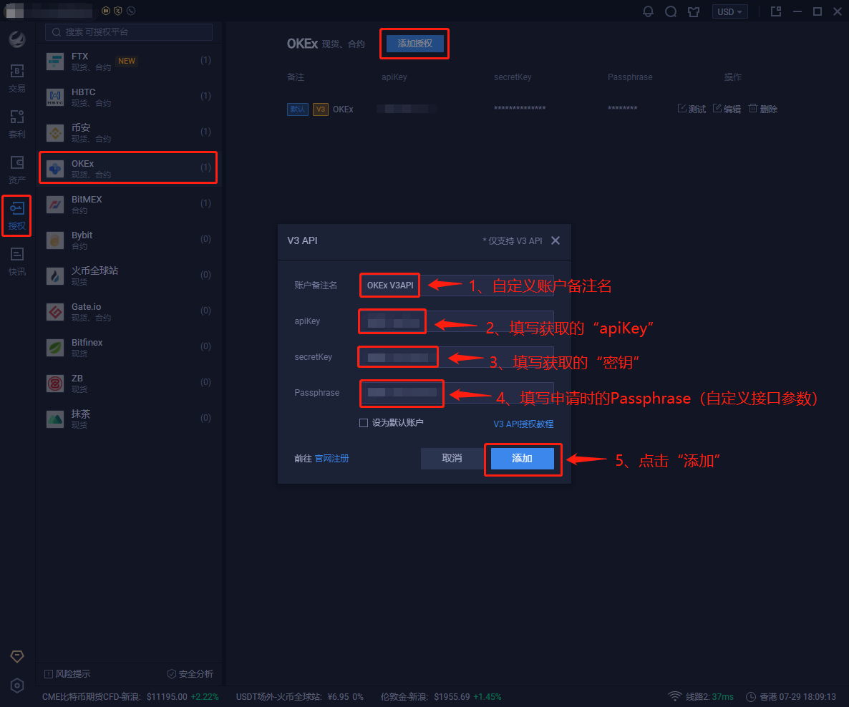
Task: Select BitMEX platform in the list
Action: (128, 204)
